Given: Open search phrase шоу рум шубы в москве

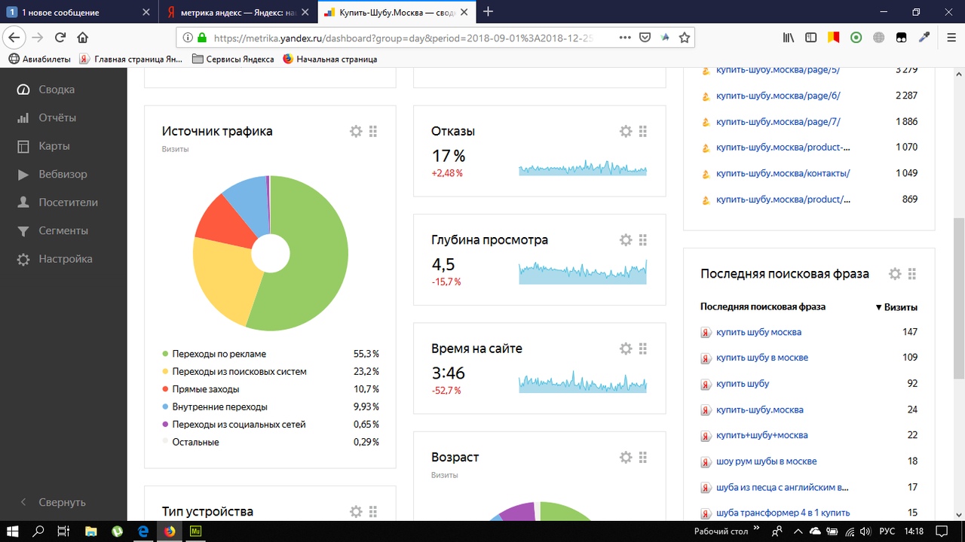Looking at the screenshot, I should coord(766,461).
